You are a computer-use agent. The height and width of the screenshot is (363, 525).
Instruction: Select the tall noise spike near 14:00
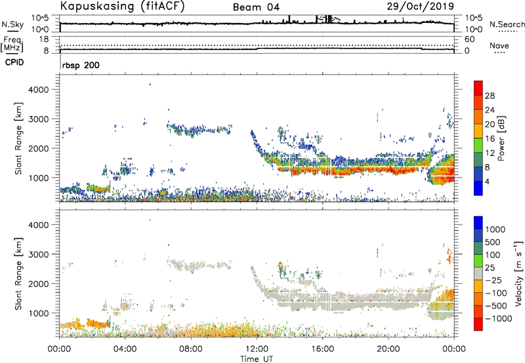tap(289, 19)
